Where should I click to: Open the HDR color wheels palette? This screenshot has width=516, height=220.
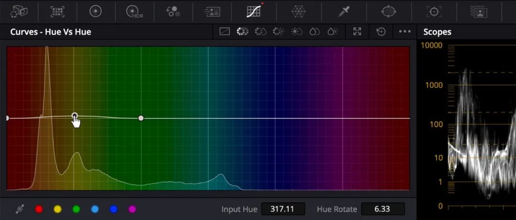pos(135,12)
